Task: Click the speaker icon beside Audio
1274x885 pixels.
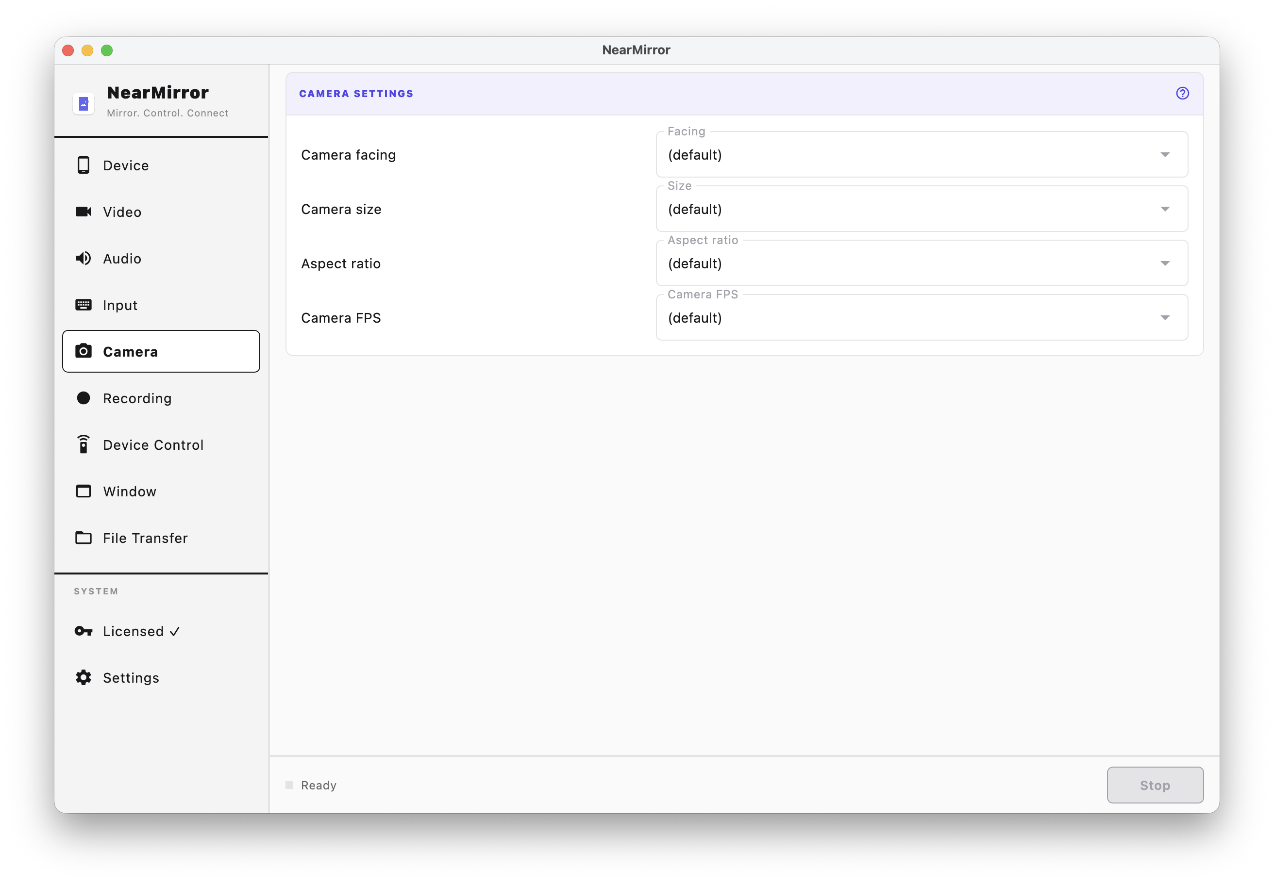Action: 83,259
